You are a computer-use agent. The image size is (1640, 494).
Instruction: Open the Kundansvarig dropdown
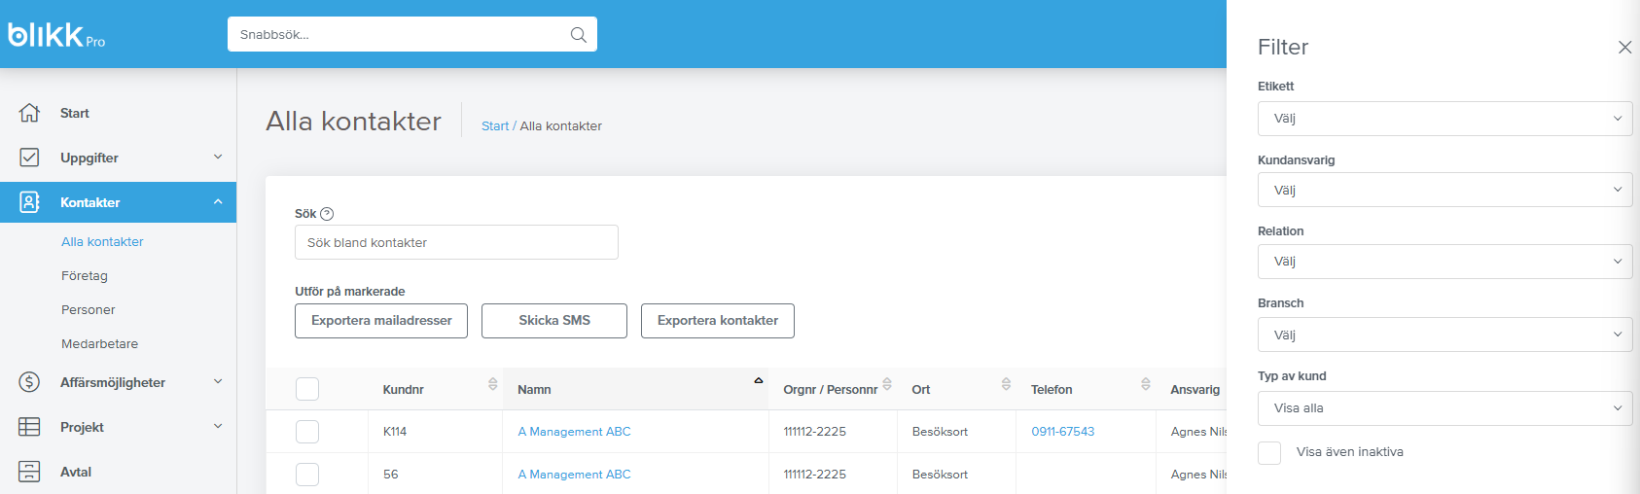point(1444,190)
